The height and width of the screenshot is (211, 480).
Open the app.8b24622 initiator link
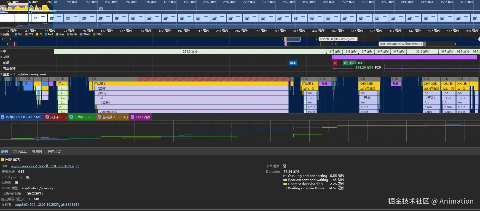47,205
